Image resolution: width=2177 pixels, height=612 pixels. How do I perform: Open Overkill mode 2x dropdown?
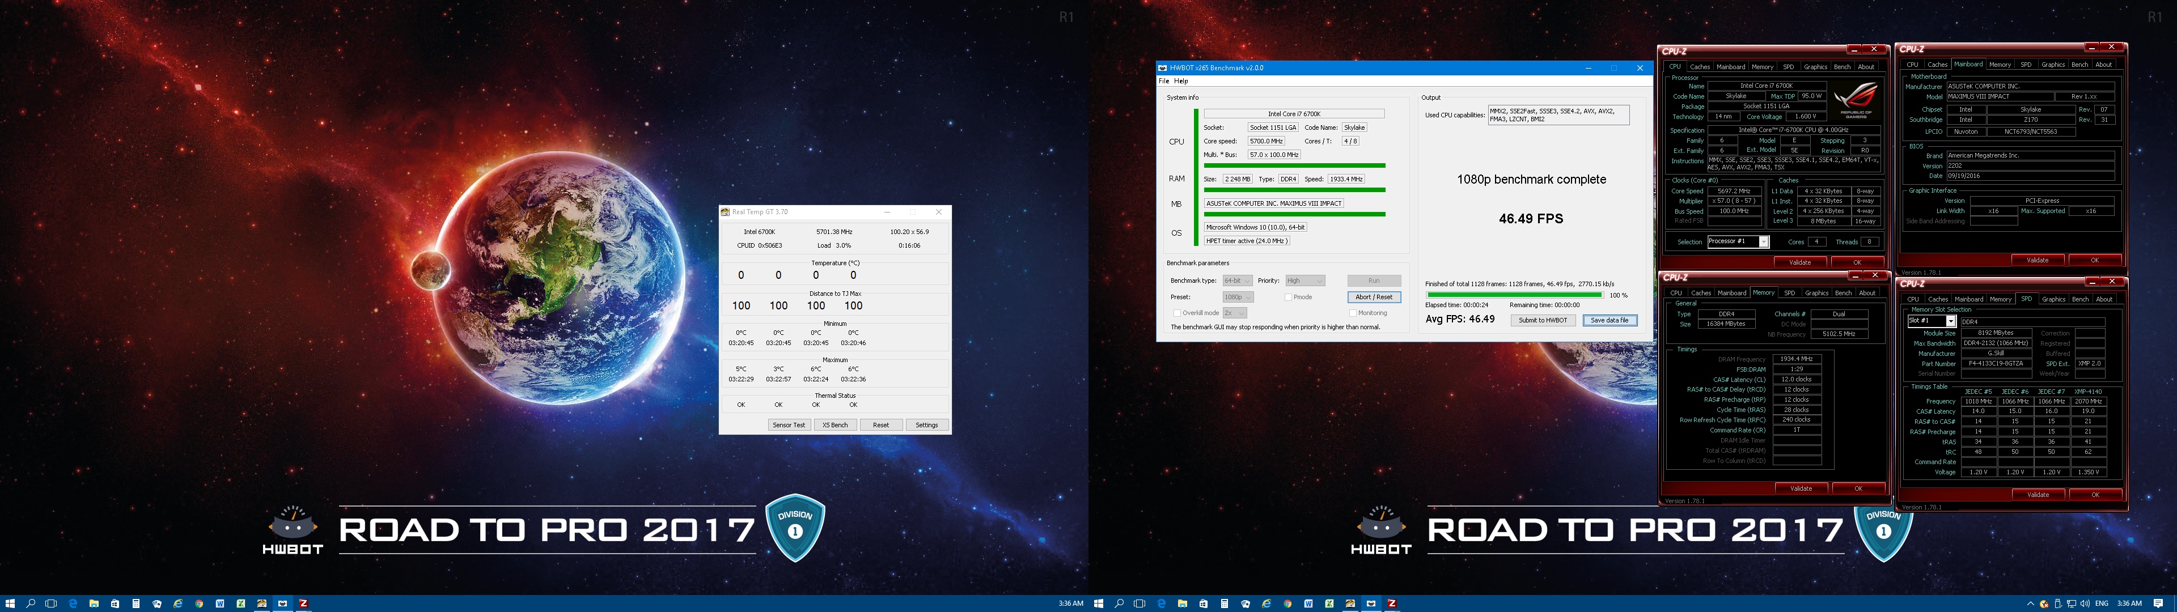point(1235,313)
